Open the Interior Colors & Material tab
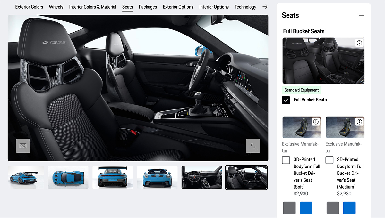The height and width of the screenshot is (218, 385). tap(93, 7)
